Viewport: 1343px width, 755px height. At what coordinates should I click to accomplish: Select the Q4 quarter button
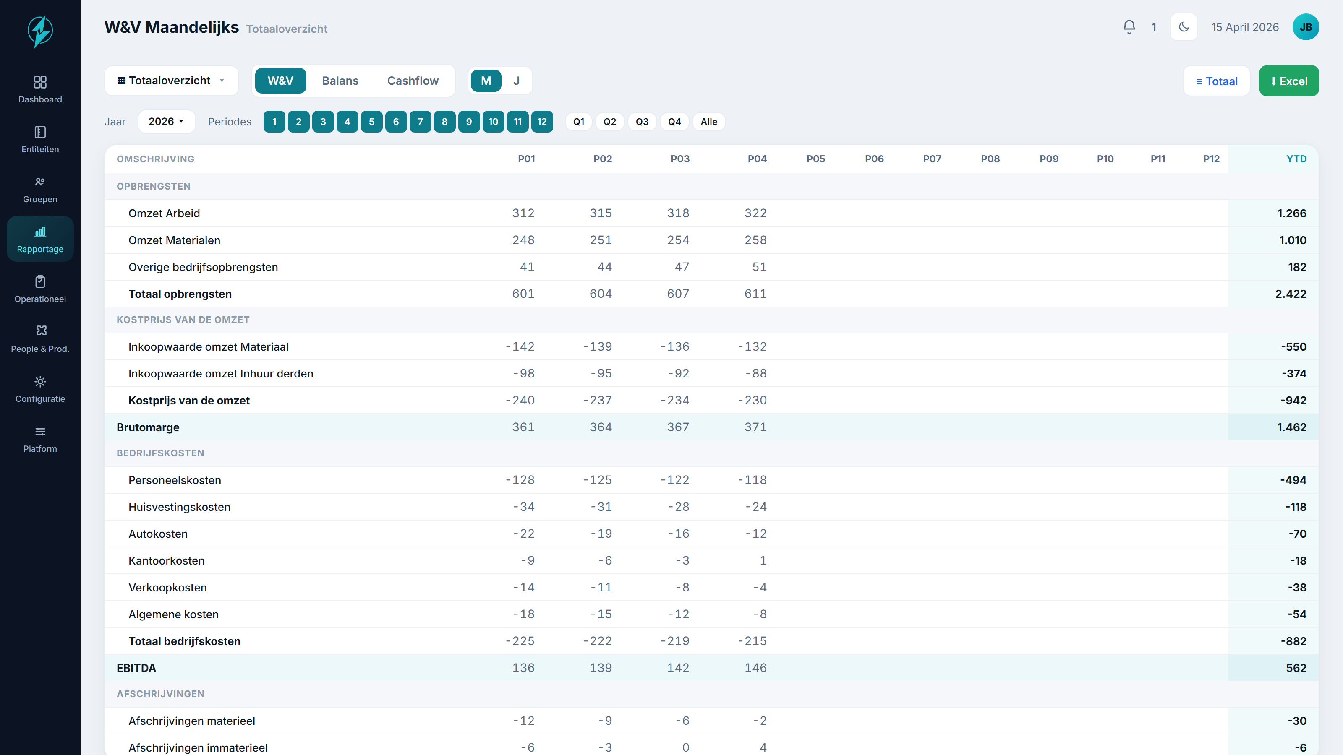pos(674,122)
